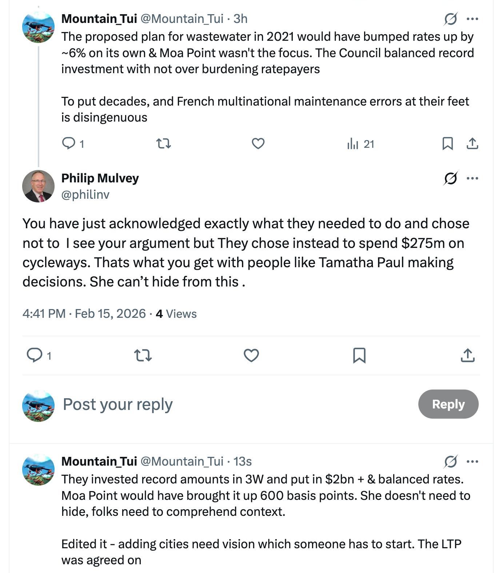
Task: Reply to Philip Mulvey's post
Action: click(x=35, y=355)
